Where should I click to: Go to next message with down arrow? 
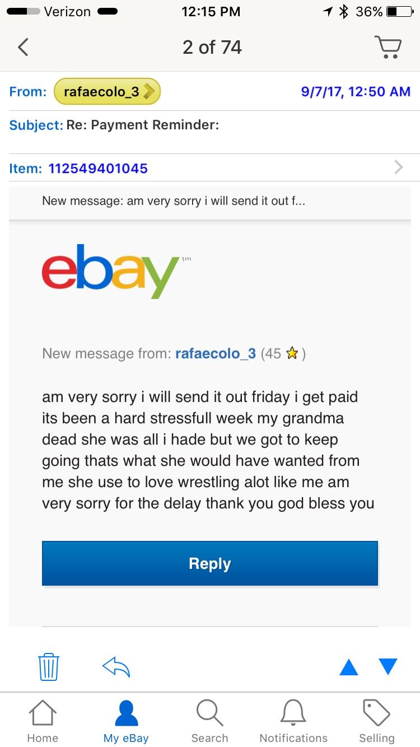coord(388,666)
